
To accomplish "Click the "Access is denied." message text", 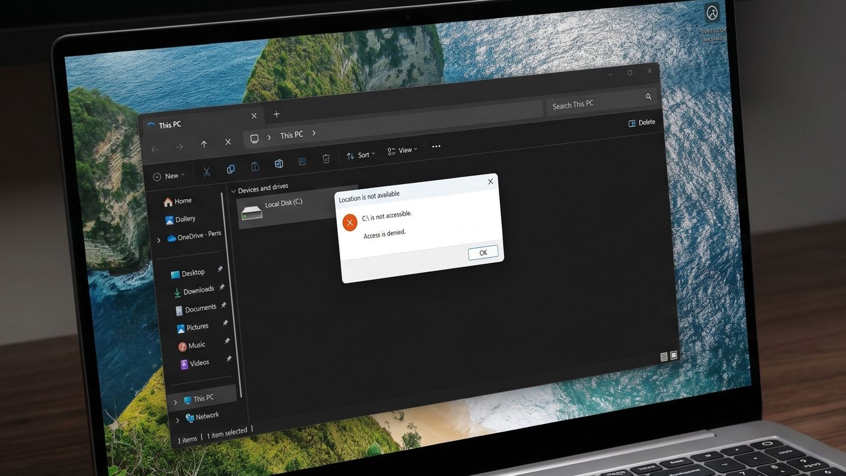I will click(x=384, y=234).
